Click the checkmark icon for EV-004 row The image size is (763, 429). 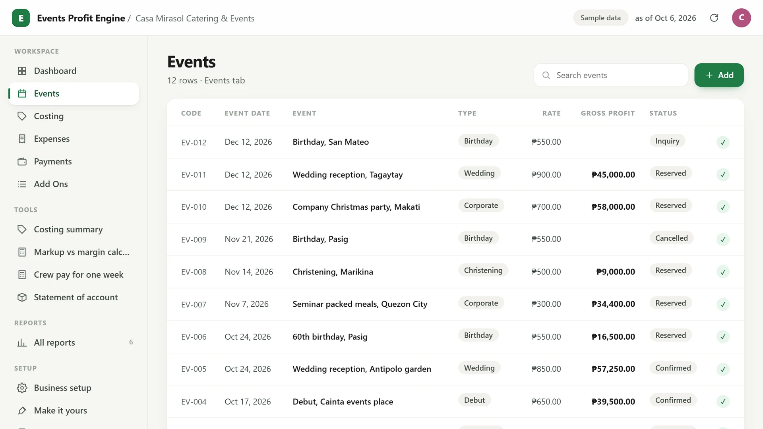point(723,402)
